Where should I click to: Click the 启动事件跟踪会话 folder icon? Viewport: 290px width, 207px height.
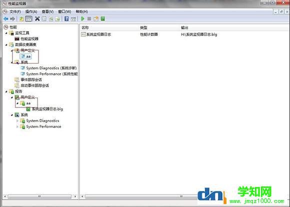pos(17,85)
